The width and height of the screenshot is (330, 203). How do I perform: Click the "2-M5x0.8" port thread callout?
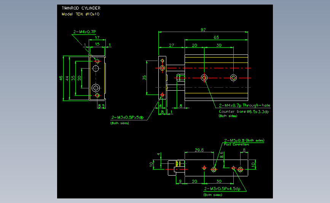pos(234,140)
